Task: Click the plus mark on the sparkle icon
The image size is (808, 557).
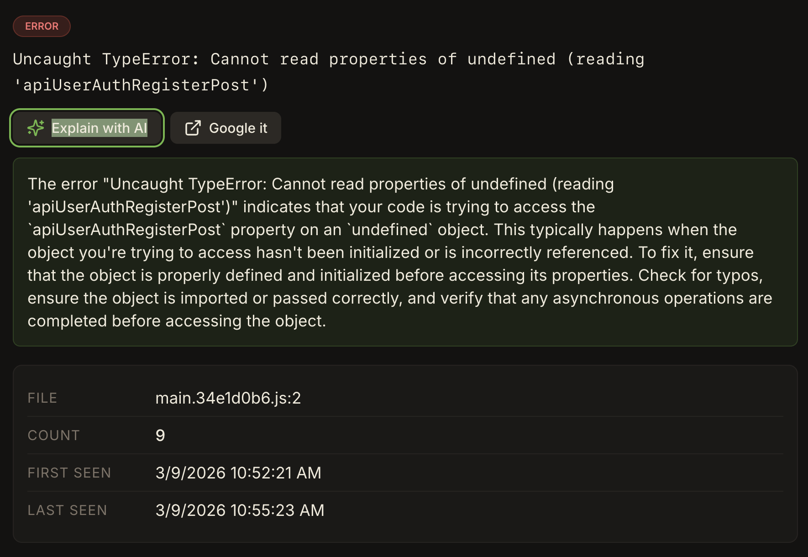Action: (42, 121)
